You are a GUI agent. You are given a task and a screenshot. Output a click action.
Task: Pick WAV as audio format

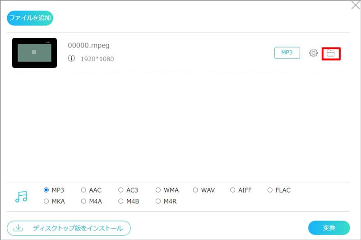(x=195, y=190)
